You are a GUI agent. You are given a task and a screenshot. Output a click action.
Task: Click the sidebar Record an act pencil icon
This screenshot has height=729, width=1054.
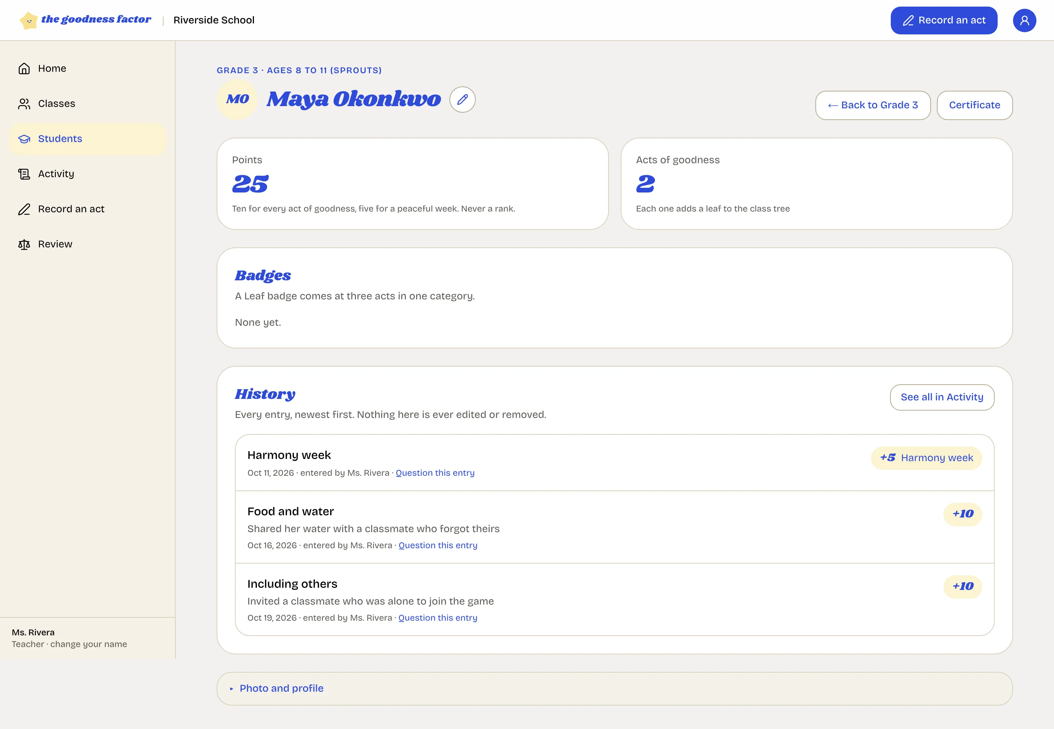pyautogui.click(x=24, y=209)
